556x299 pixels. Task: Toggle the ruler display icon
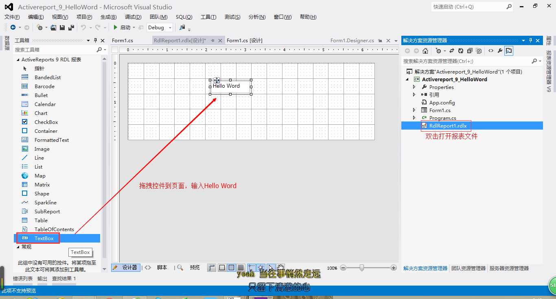coord(212,267)
